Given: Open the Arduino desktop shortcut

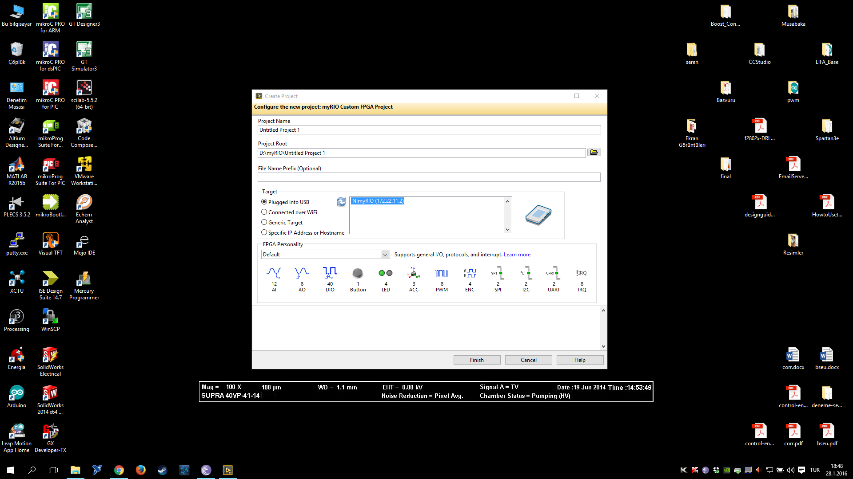Looking at the screenshot, I should pos(17,397).
